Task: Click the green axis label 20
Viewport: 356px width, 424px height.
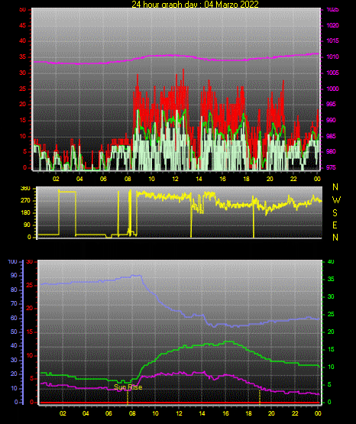Action: point(331,332)
